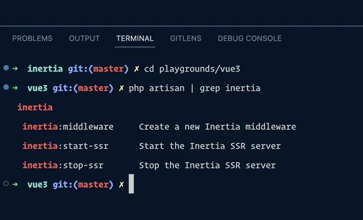Click the command marker dot beside php artisan

(6, 87)
